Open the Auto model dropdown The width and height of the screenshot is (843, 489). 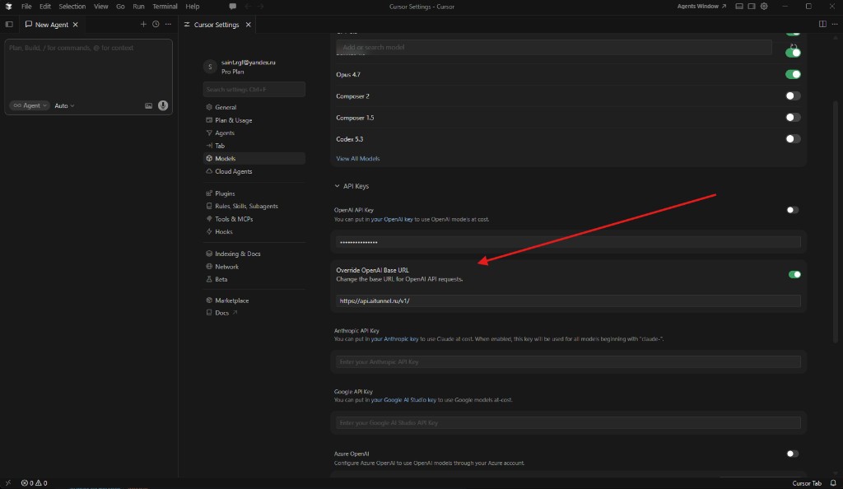pos(64,106)
